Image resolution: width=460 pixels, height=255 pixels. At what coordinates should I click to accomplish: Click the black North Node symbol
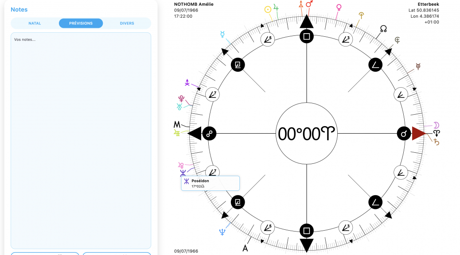(x=383, y=29)
